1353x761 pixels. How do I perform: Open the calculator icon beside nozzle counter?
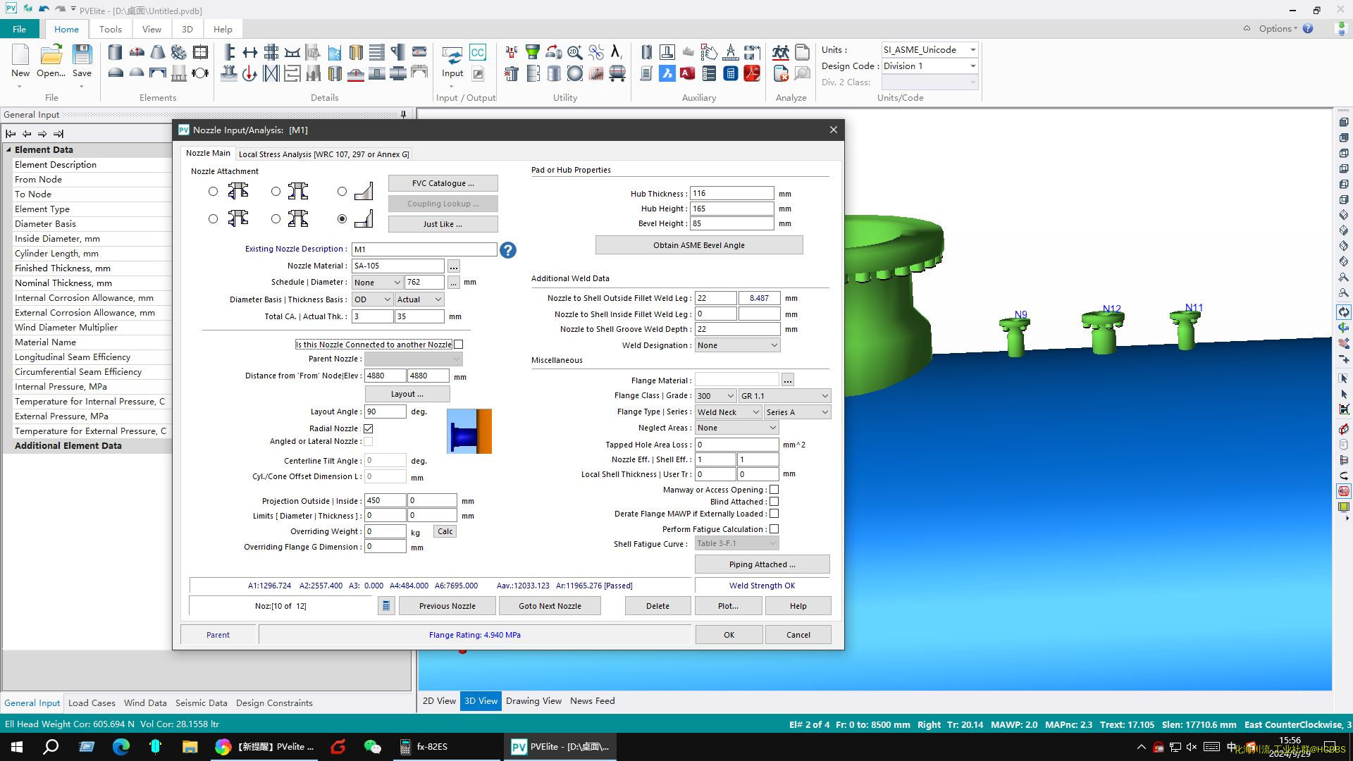386,606
